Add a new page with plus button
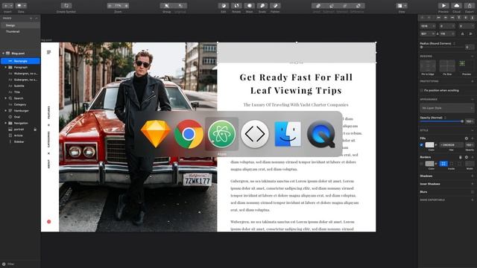 click(x=31, y=18)
